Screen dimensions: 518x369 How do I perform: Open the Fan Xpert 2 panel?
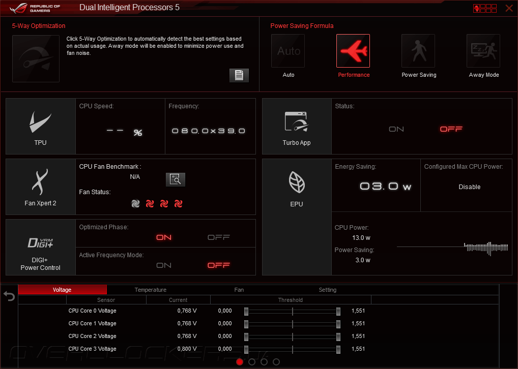coord(41,187)
